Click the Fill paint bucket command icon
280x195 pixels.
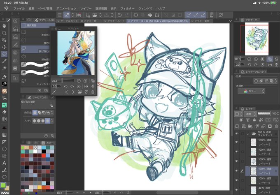(150, 15)
